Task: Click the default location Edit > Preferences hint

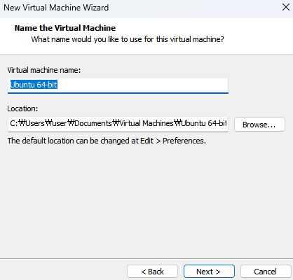Action: (107, 141)
